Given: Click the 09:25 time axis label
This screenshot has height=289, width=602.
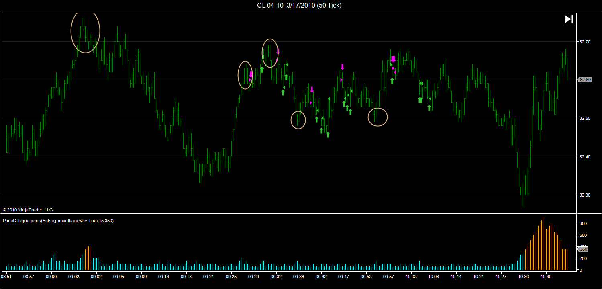Looking at the screenshot, I should point(231,277).
